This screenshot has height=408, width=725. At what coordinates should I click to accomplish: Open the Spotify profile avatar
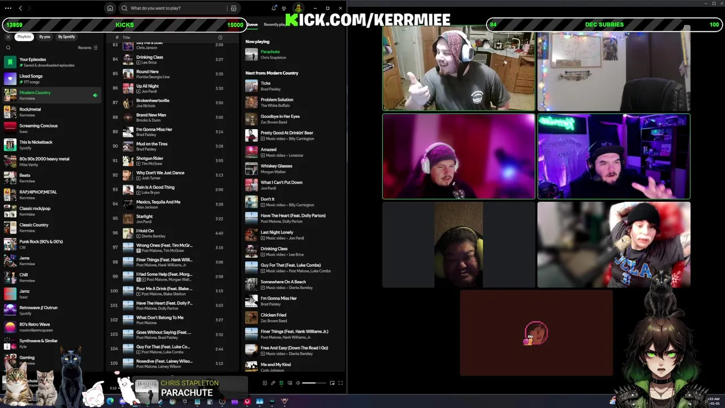click(x=297, y=8)
